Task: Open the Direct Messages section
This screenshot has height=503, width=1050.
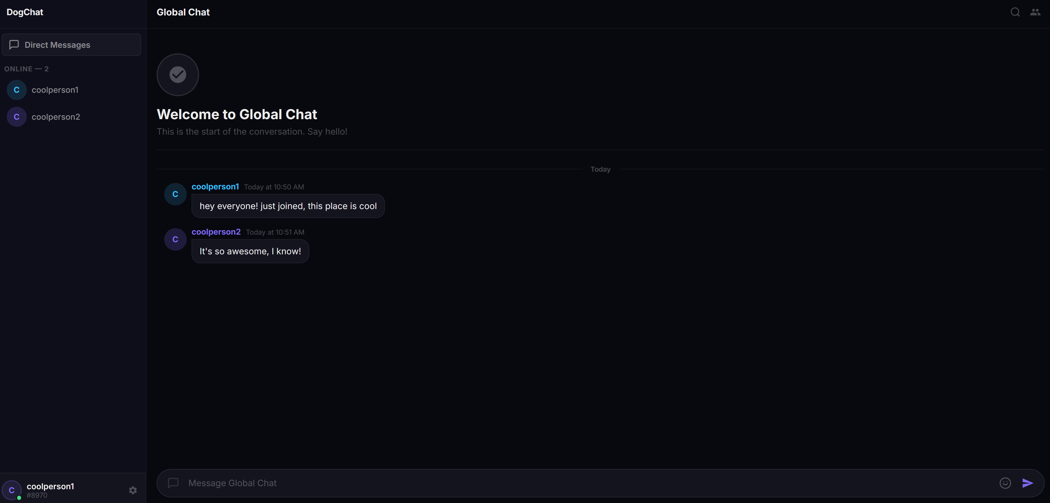Action: [57, 45]
